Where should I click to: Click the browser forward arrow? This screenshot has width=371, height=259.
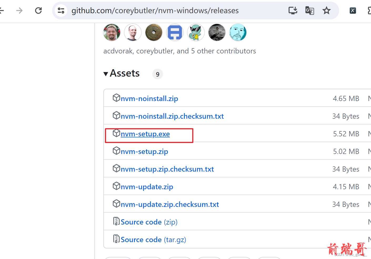(x=19, y=11)
